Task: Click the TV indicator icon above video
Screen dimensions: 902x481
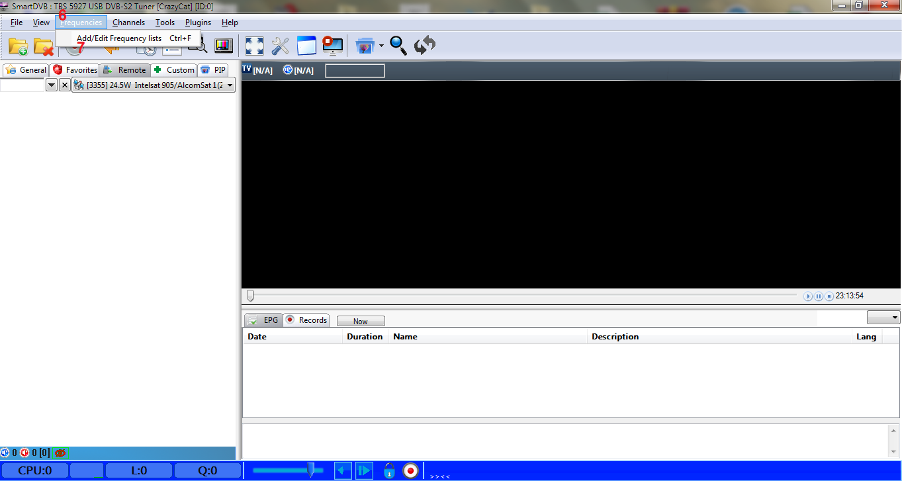Action: [x=247, y=69]
